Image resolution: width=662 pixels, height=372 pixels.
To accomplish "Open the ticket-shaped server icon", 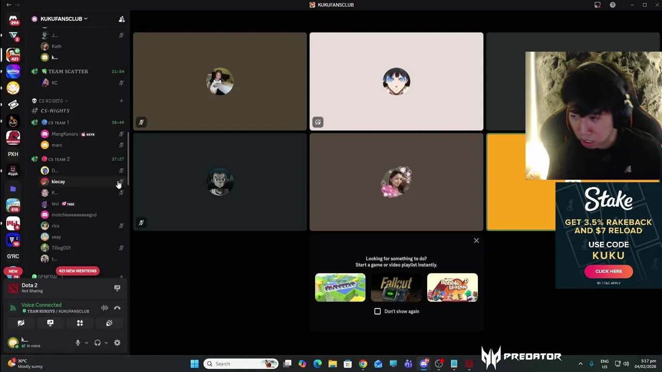I will pos(13,104).
